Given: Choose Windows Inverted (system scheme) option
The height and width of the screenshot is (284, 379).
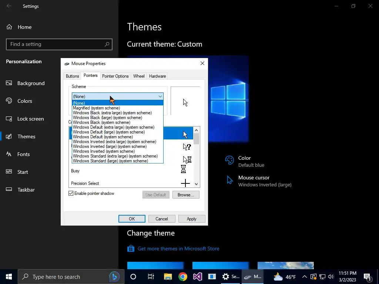Looking at the screenshot, I should 118,151.
